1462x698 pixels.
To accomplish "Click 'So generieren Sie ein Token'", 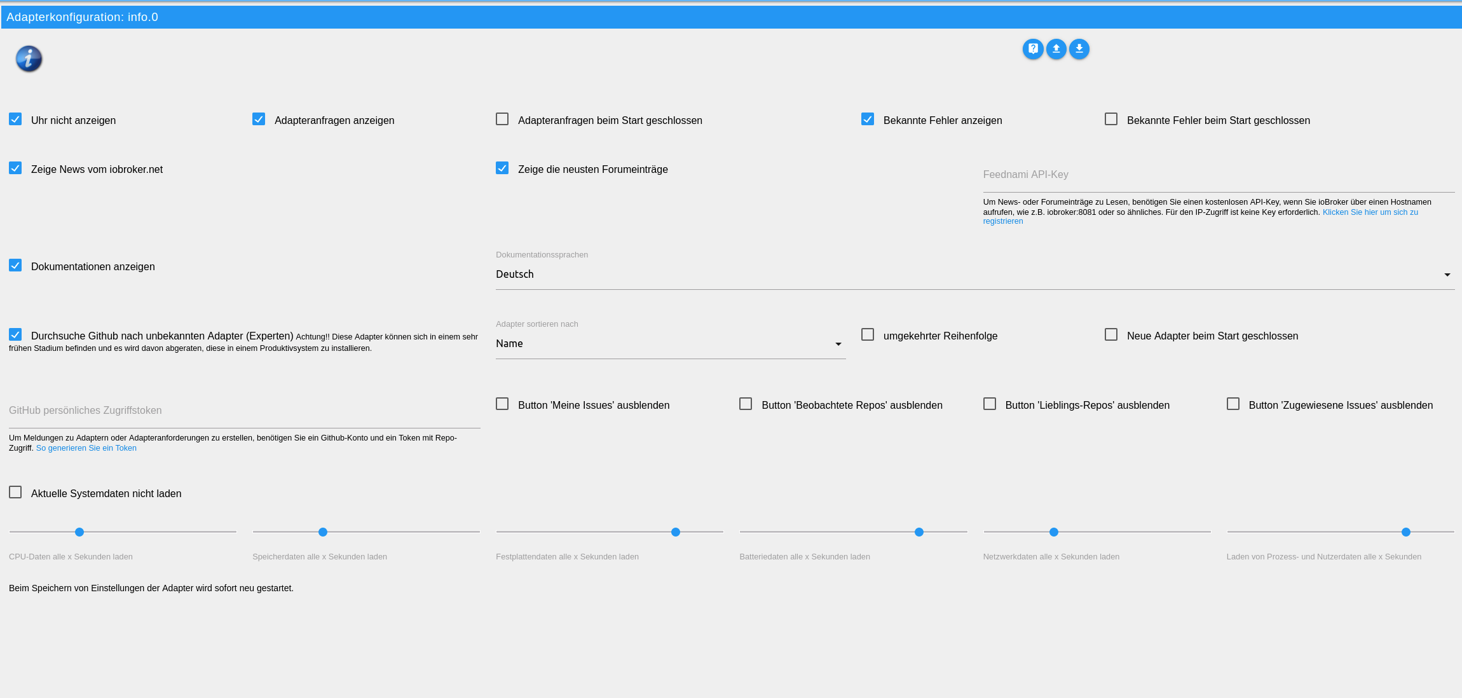I will [86, 448].
